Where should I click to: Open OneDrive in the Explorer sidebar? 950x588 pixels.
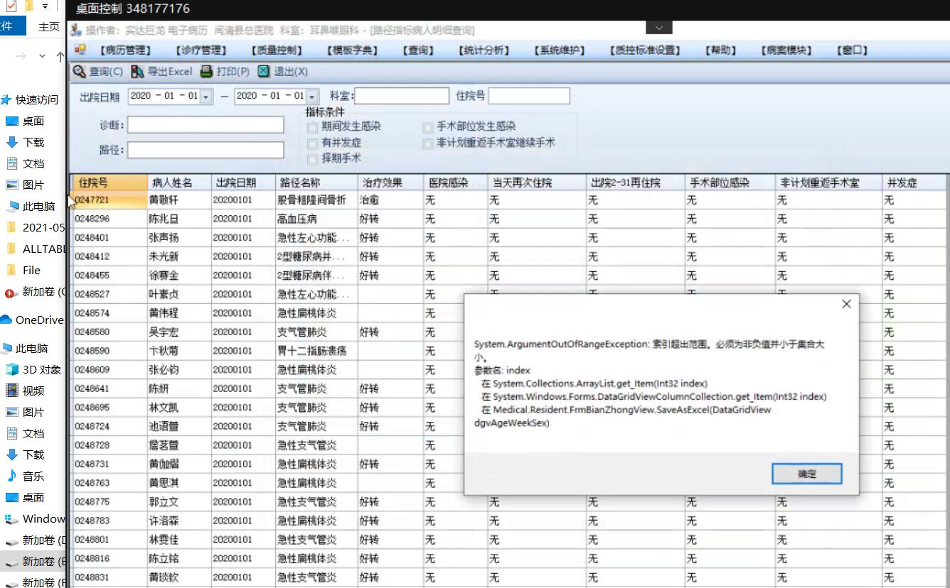[39, 320]
